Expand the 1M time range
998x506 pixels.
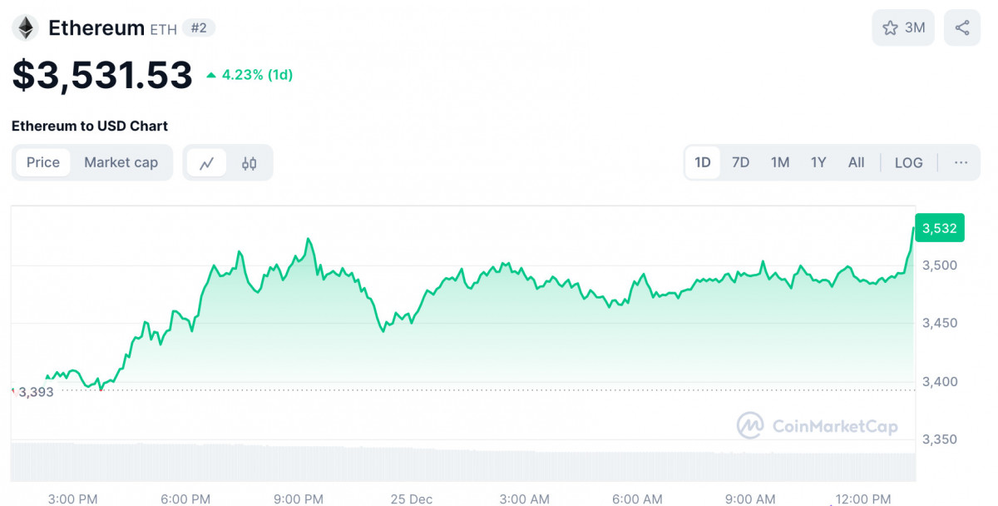(780, 162)
